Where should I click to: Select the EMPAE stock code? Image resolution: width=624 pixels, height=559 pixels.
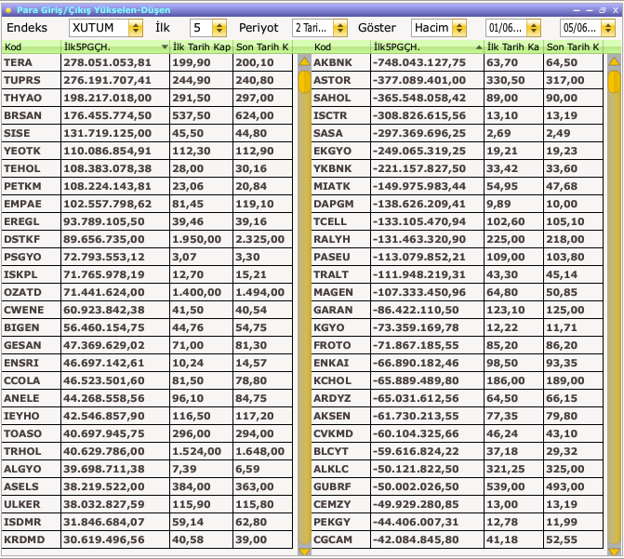click(22, 204)
